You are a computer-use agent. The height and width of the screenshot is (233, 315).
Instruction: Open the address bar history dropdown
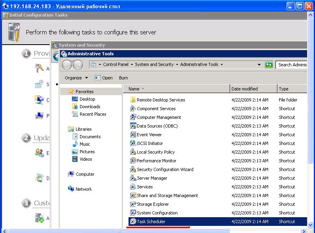pyautogui.click(x=259, y=65)
